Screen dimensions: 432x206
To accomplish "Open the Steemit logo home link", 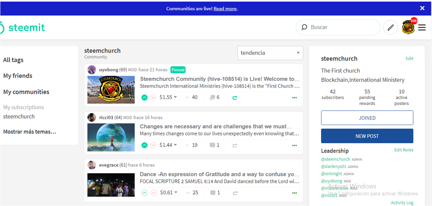I will pyautogui.click(x=22, y=27).
